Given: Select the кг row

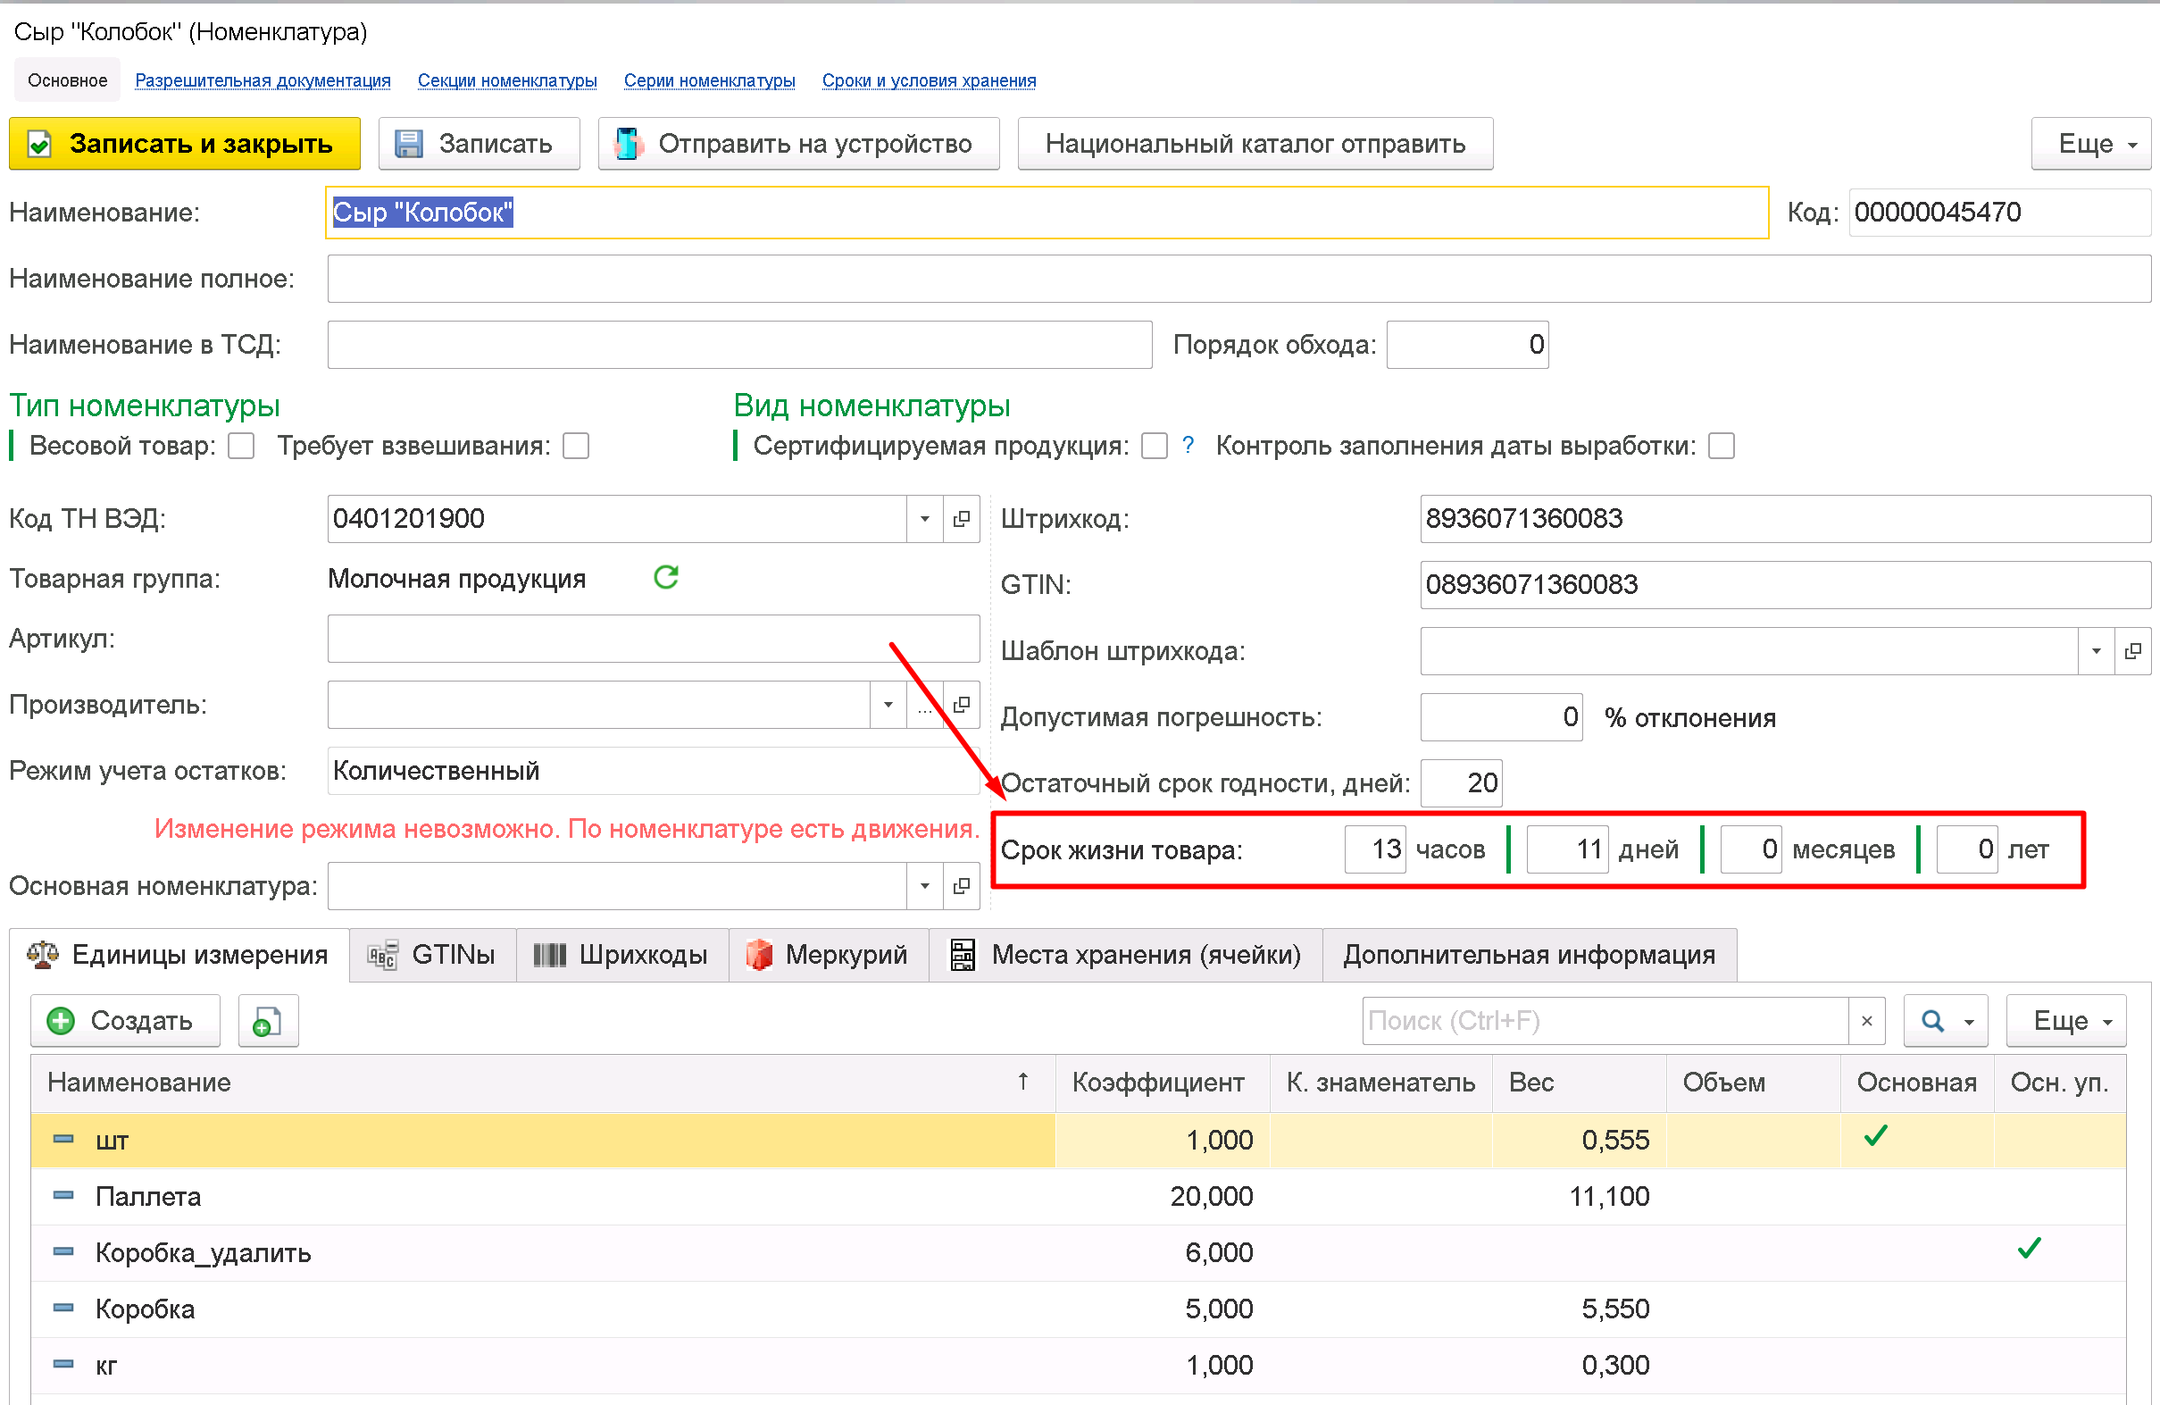Looking at the screenshot, I should click(x=1078, y=1365).
